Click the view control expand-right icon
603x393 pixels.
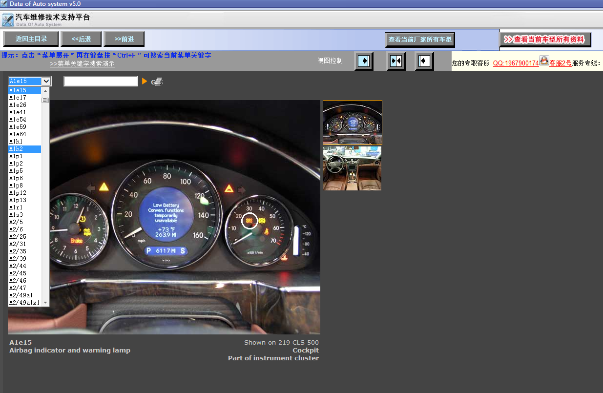pos(364,61)
